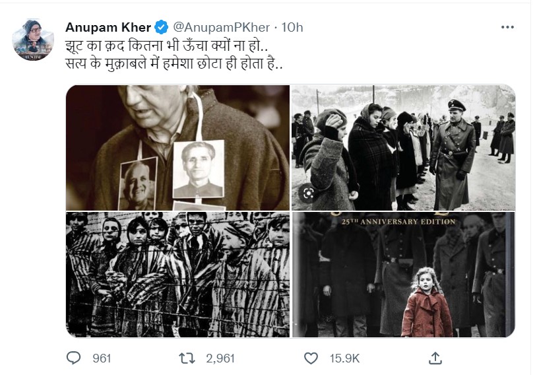The width and height of the screenshot is (537, 375).
Task: Click the share upload icon
Action: click(435, 358)
